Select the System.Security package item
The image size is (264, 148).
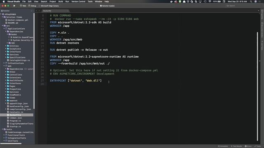point(22,40)
